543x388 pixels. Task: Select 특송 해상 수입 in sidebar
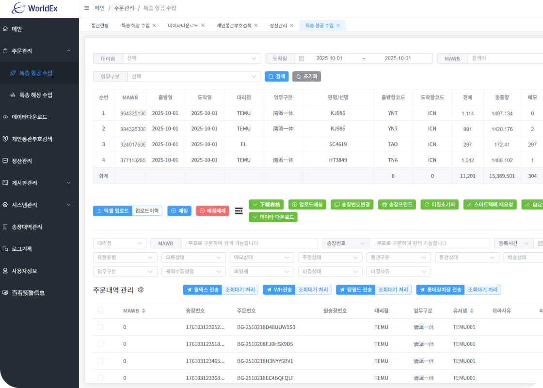(x=36, y=95)
